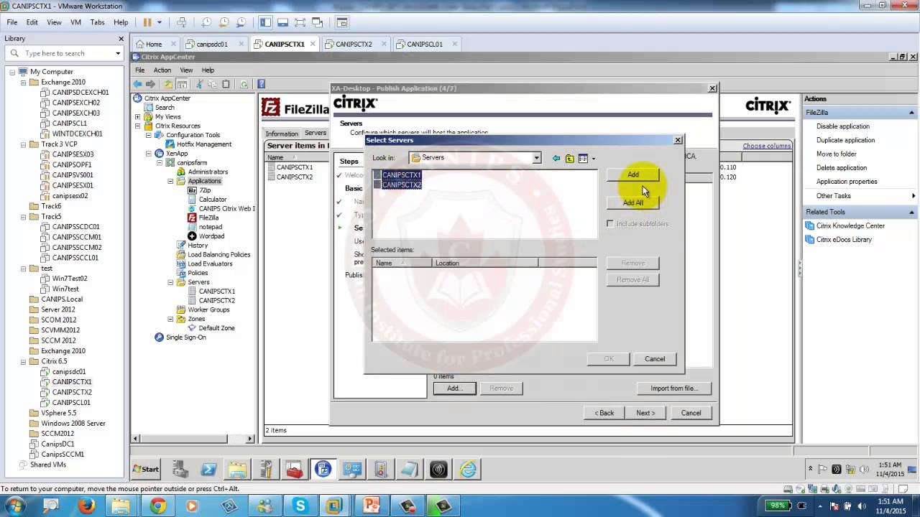The width and height of the screenshot is (920, 517).
Task: Collapse the FileZilla actions section chevron
Action: click(911, 113)
